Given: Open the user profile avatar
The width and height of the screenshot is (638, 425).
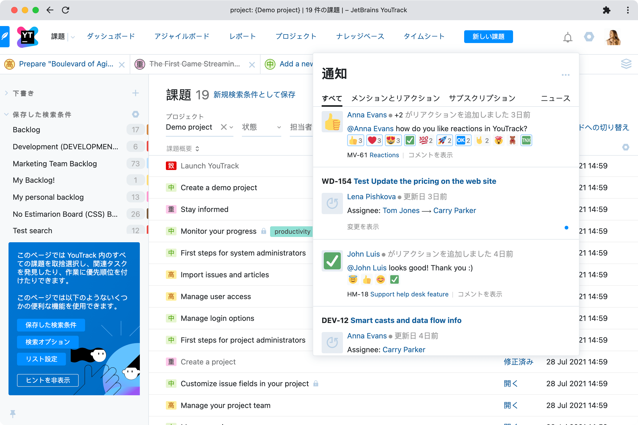Looking at the screenshot, I should click(613, 37).
